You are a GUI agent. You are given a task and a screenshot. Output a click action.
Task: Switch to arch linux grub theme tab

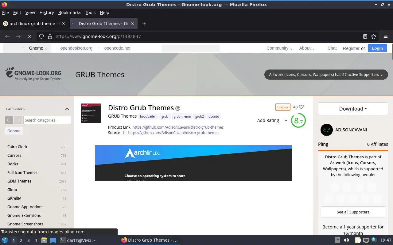pos(34,24)
